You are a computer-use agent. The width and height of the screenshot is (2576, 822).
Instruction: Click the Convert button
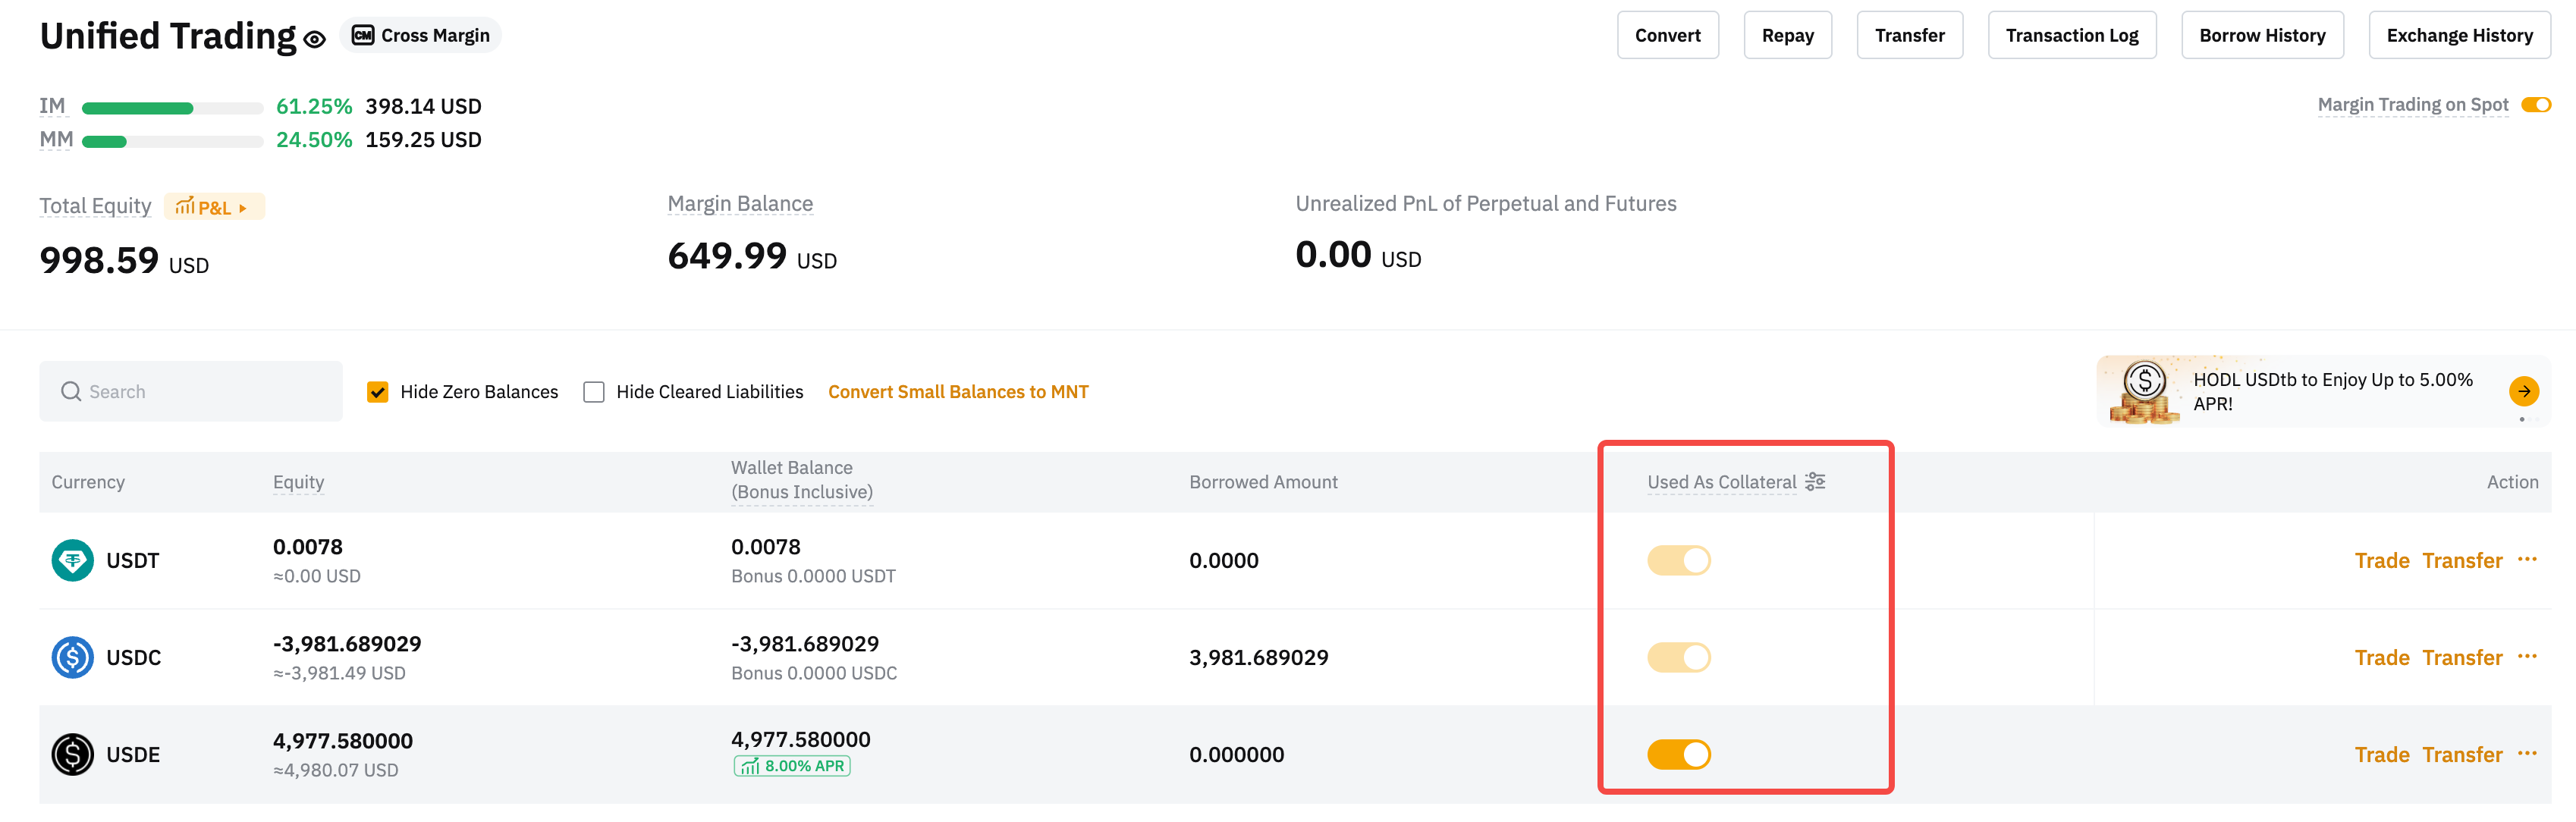[1667, 35]
